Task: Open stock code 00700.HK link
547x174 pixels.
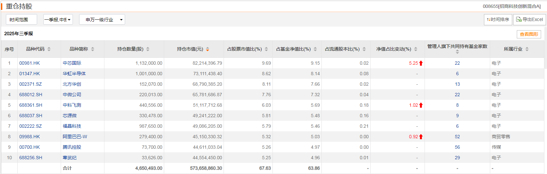Action: click(30, 147)
